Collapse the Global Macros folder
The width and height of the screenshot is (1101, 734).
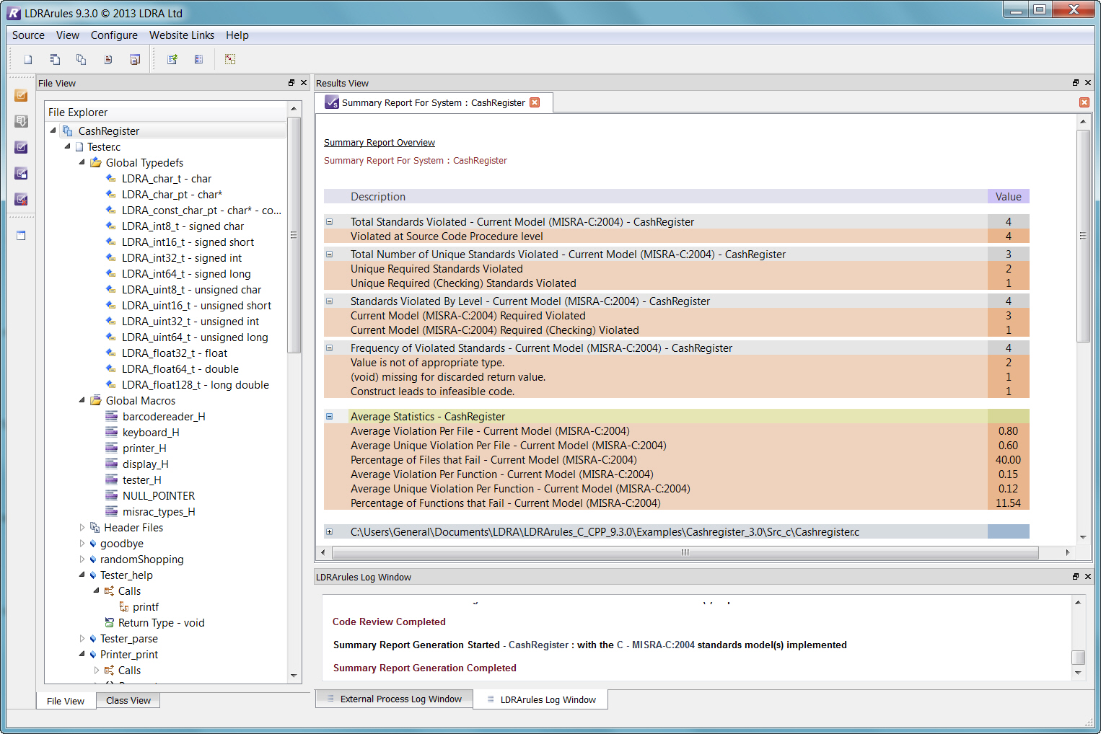pos(82,401)
